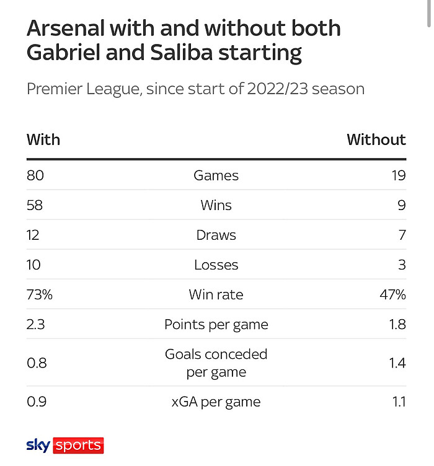Select the Goals conceded per game label

pyautogui.click(x=216, y=363)
